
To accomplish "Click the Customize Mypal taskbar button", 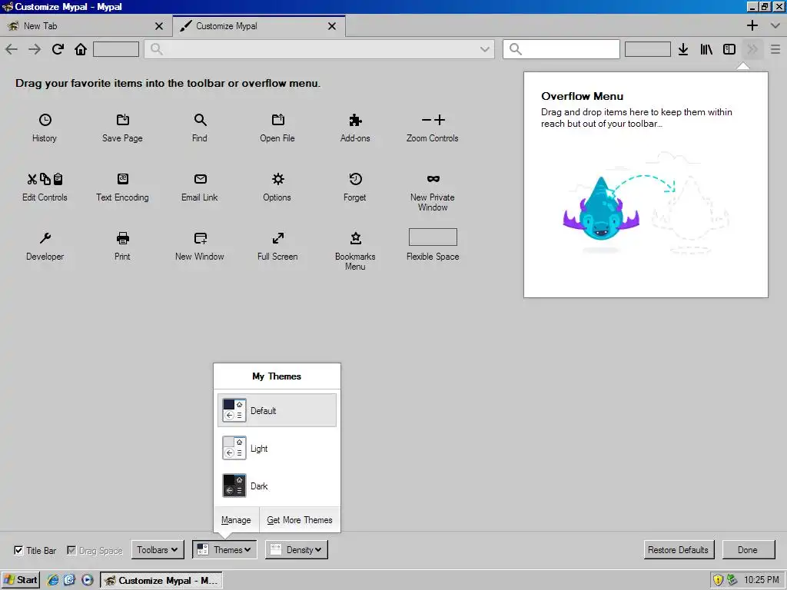I will click(161, 580).
